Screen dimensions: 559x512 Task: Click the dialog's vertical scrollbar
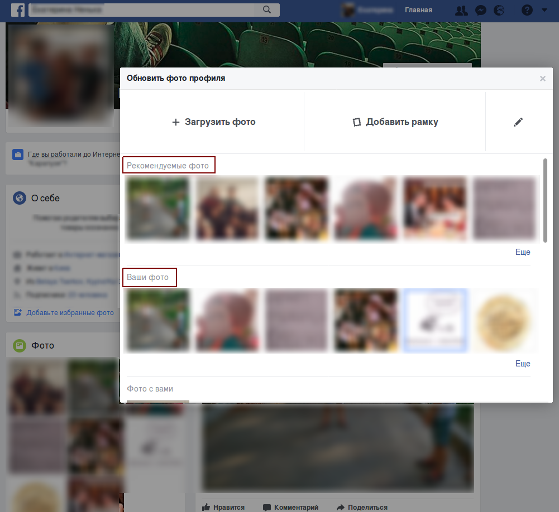[545, 201]
